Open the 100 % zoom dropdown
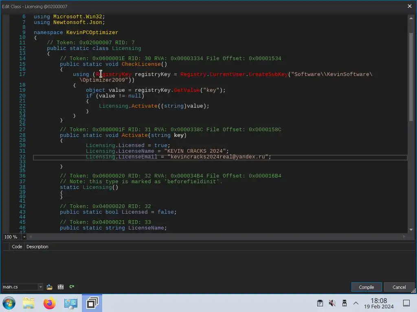The image size is (417, 312). pyautogui.click(x=24, y=237)
